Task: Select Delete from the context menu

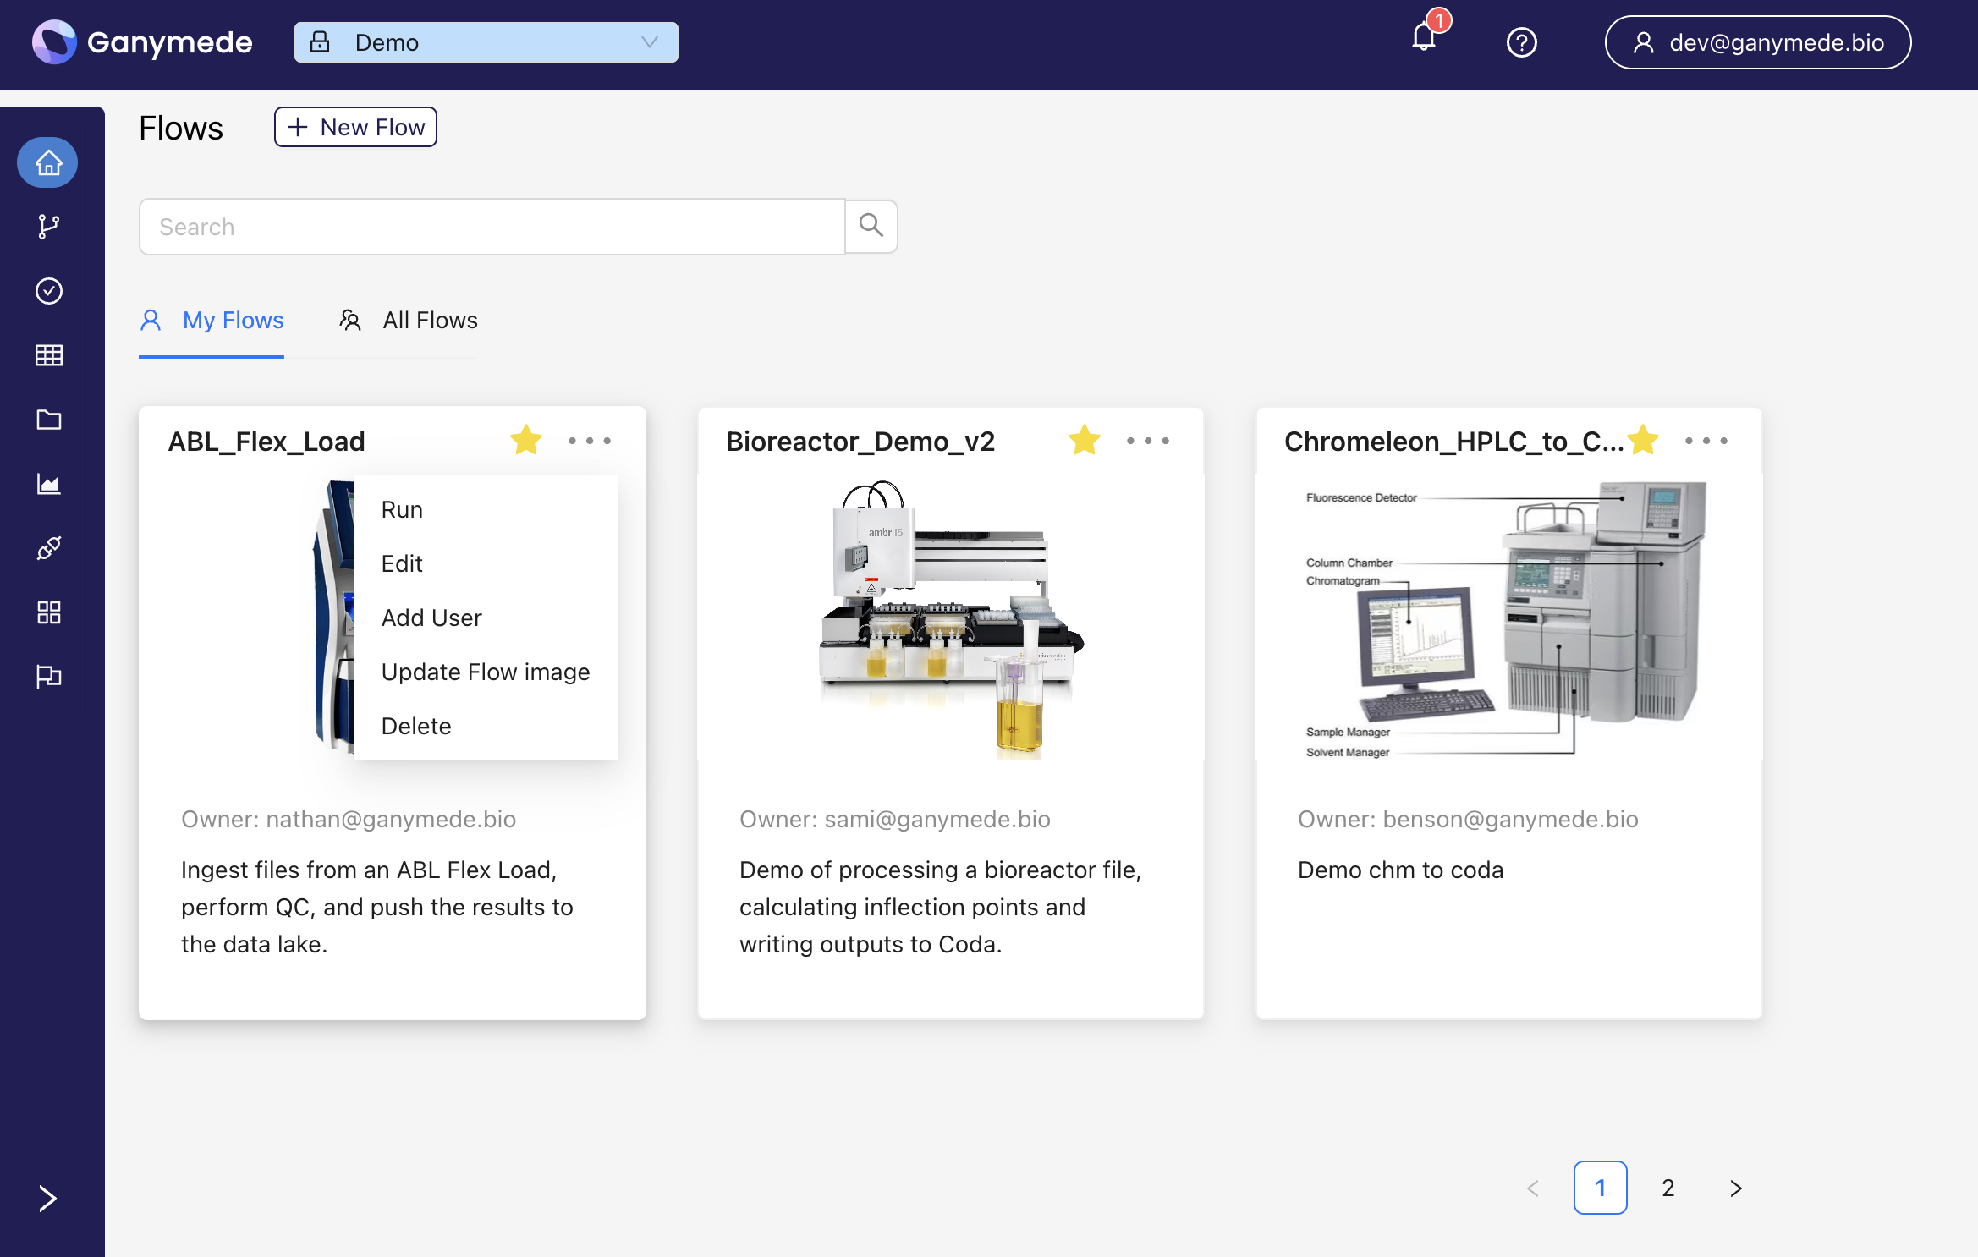Action: 486,726
